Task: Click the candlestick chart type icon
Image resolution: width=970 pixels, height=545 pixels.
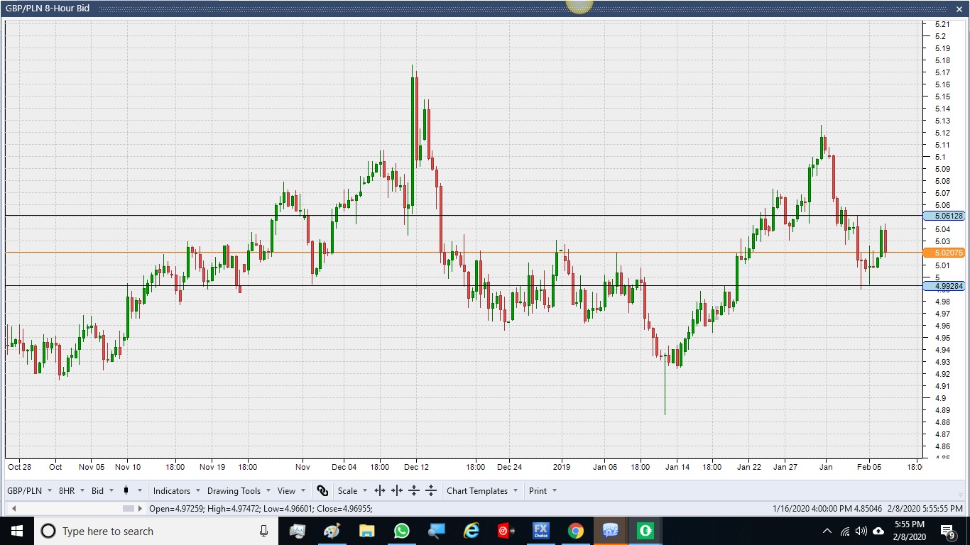Action: pos(126,490)
